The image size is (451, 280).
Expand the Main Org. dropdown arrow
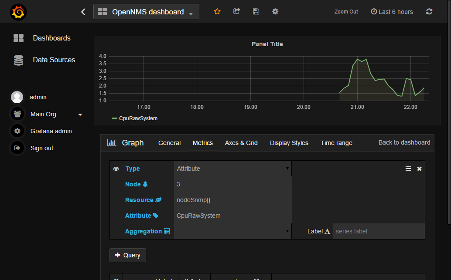[x=80, y=115]
